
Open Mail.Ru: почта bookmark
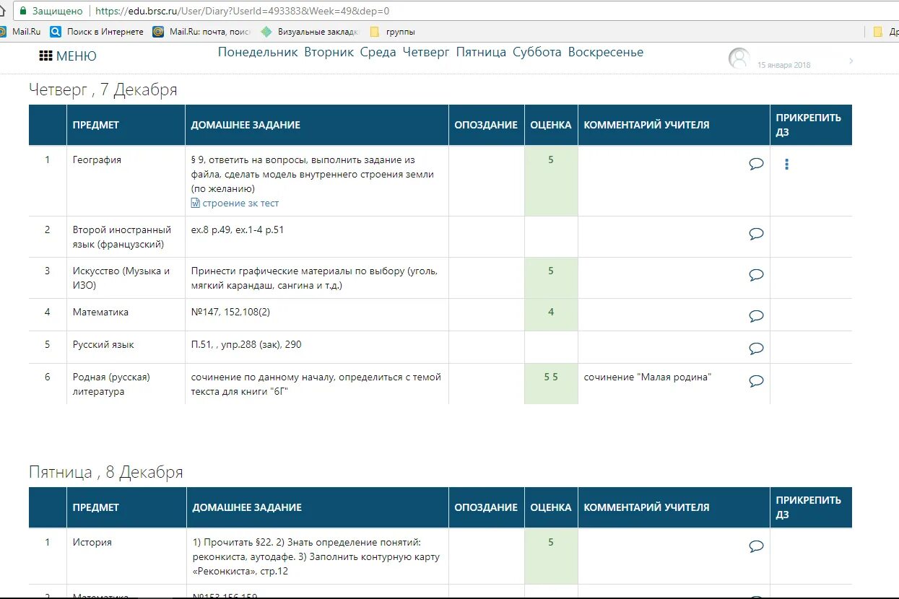pos(201,32)
